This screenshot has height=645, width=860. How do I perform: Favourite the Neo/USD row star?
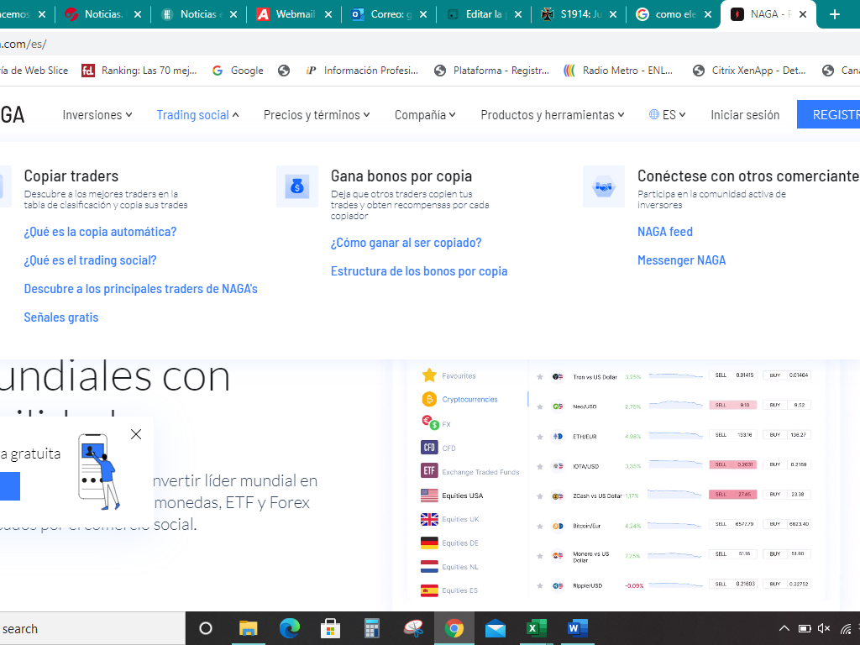[x=540, y=406]
